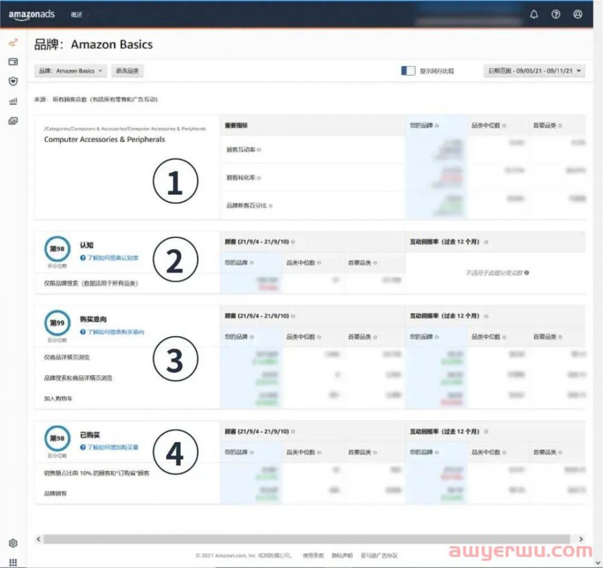
Task: Open the settings gear in sidebar
Action: [x=13, y=543]
